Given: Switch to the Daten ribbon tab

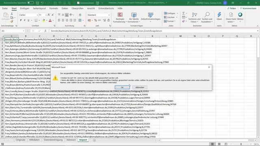Looking at the screenshot, I should 65,8.
